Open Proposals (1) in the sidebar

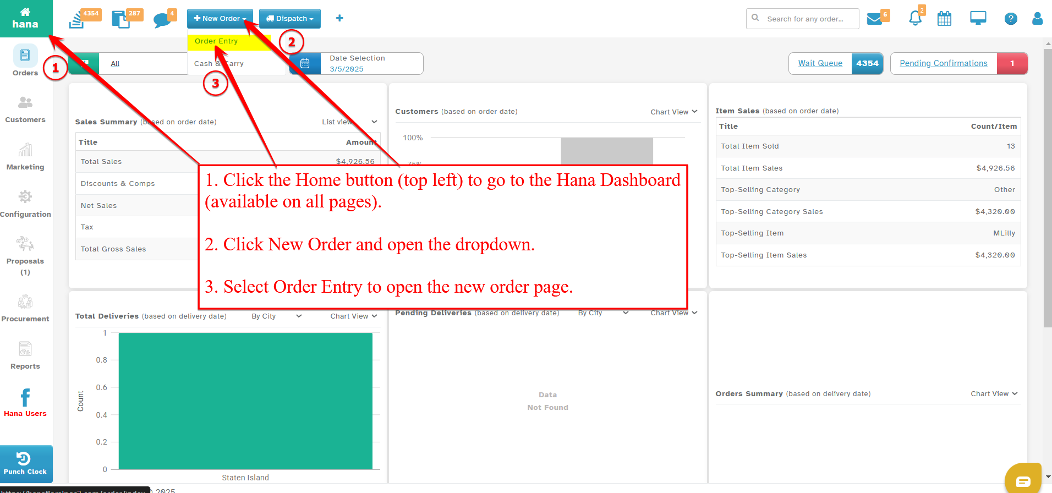tap(25, 256)
